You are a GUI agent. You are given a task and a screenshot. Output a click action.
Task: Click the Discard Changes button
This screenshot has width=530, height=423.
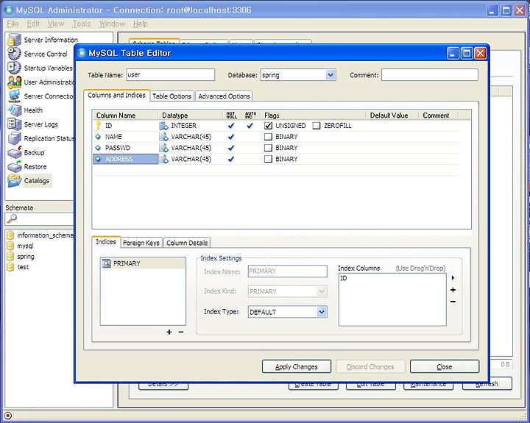pos(370,366)
